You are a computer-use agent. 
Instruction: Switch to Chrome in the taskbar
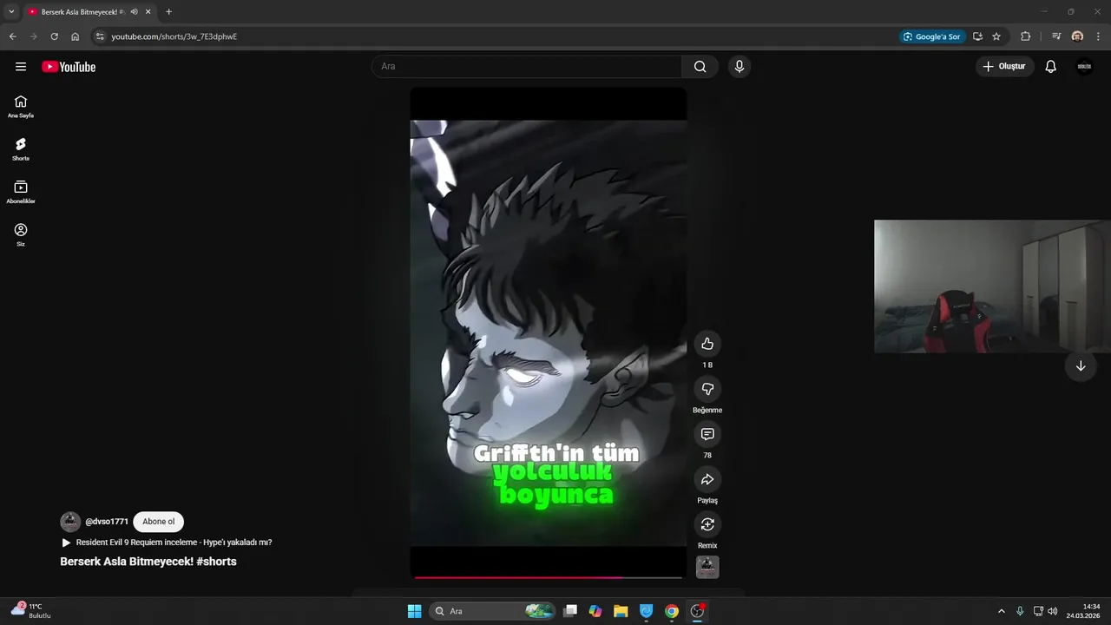click(x=672, y=611)
